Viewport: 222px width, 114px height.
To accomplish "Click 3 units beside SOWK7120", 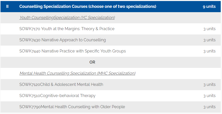I will click(210, 85).
